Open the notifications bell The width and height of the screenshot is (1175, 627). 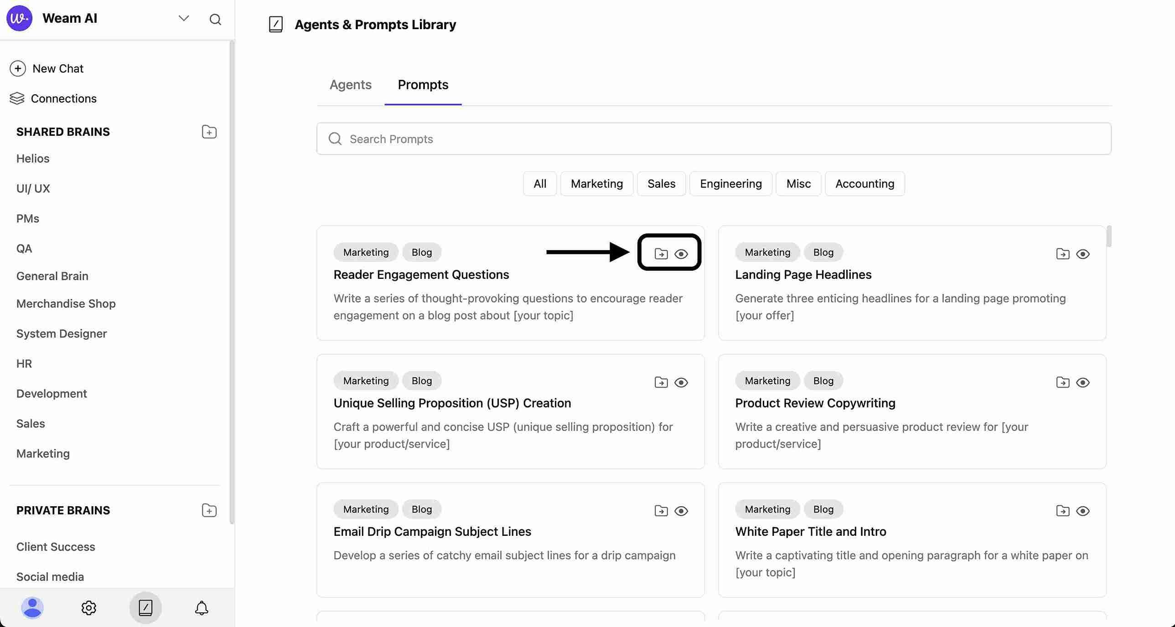[202, 607]
